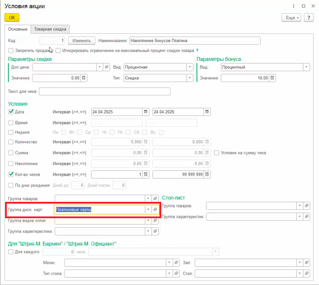The height and width of the screenshot is (285, 319).
Task: Open calculator for Кол-во чеков minimum value
Action: pos(145,174)
